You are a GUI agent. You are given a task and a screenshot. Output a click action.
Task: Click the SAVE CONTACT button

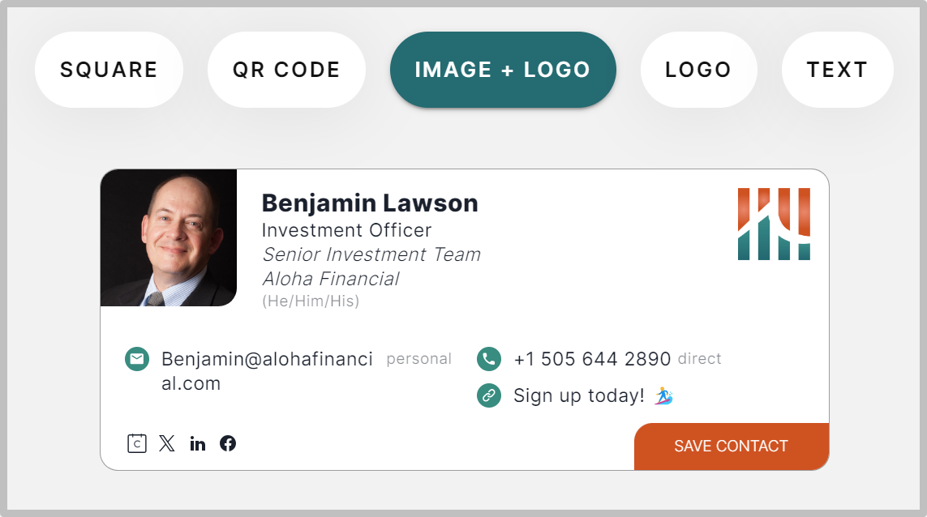coord(732,446)
